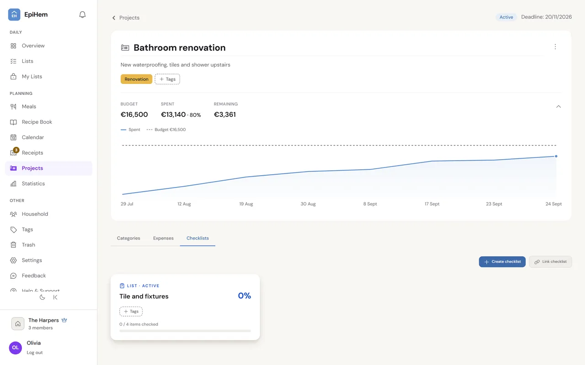Go to Lists in sidebar
The image size is (585, 365).
pyautogui.click(x=48, y=61)
